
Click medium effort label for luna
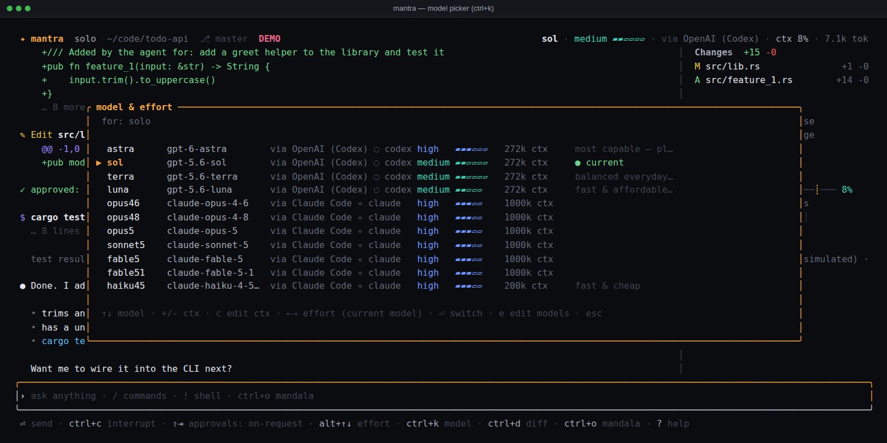(x=433, y=190)
